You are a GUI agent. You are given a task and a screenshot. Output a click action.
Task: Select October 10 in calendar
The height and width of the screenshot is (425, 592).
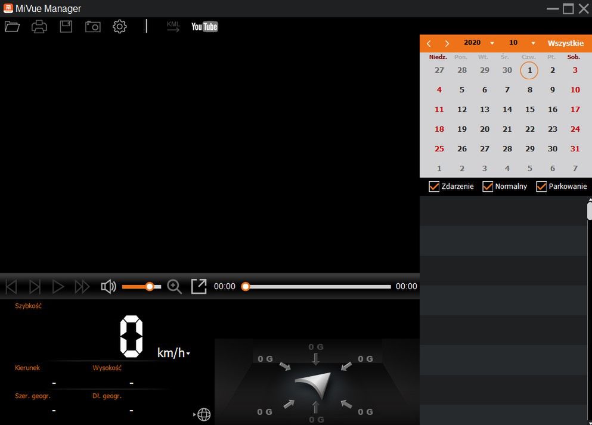(x=575, y=90)
